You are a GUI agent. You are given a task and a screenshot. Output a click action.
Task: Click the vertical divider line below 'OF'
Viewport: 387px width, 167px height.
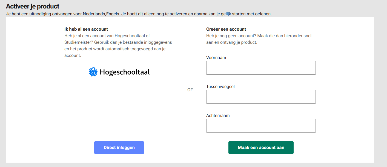click(190, 123)
